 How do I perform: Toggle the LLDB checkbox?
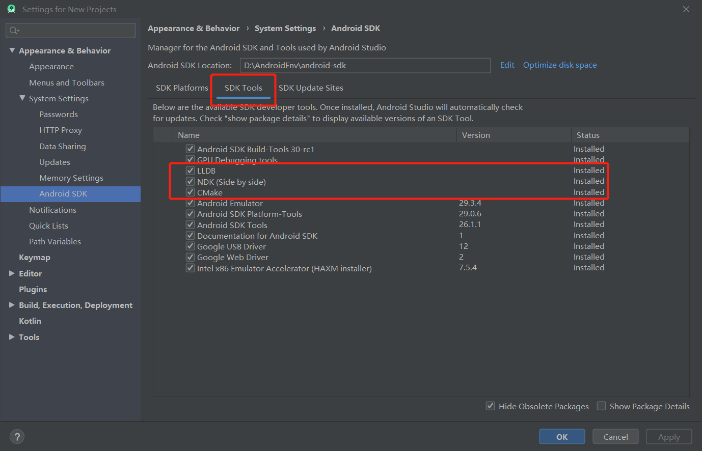point(190,171)
